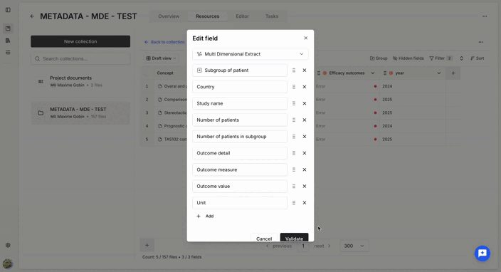501x272 pixels.
Task: Edit the Country field name
Action: click(x=240, y=87)
